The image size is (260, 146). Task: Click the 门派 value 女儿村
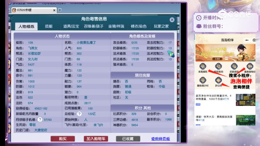tap(33, 59)
